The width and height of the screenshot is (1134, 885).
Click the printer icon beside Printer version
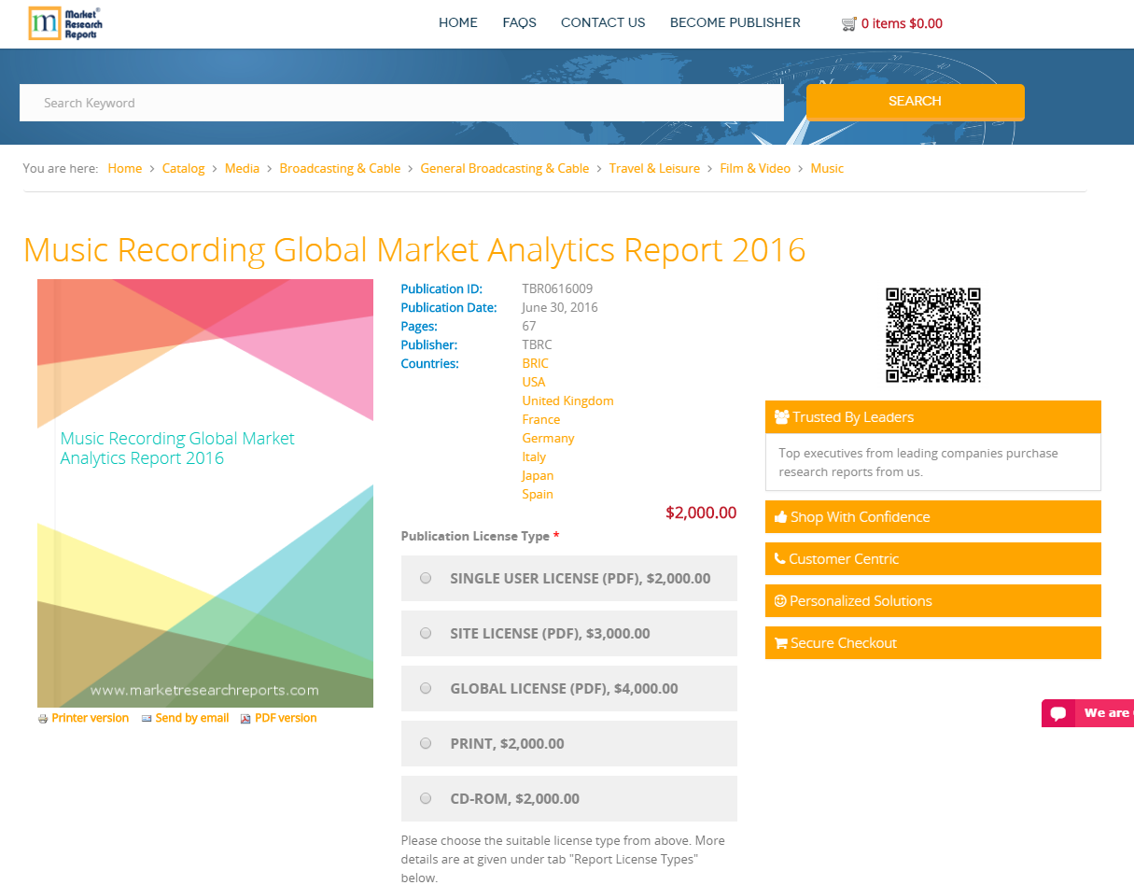tap(43, 719)
